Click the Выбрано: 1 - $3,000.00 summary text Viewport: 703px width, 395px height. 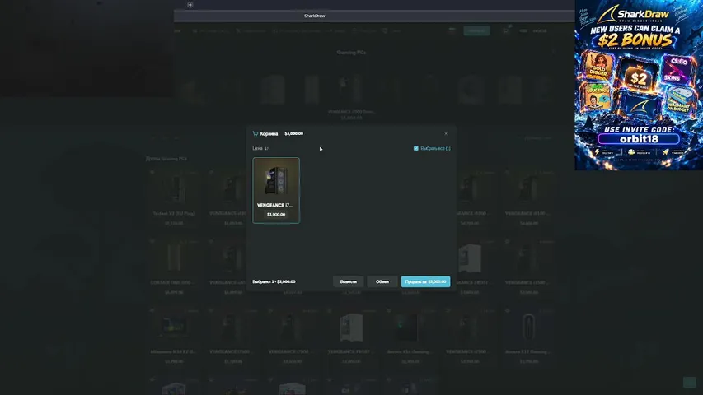[x=274, y=281]
